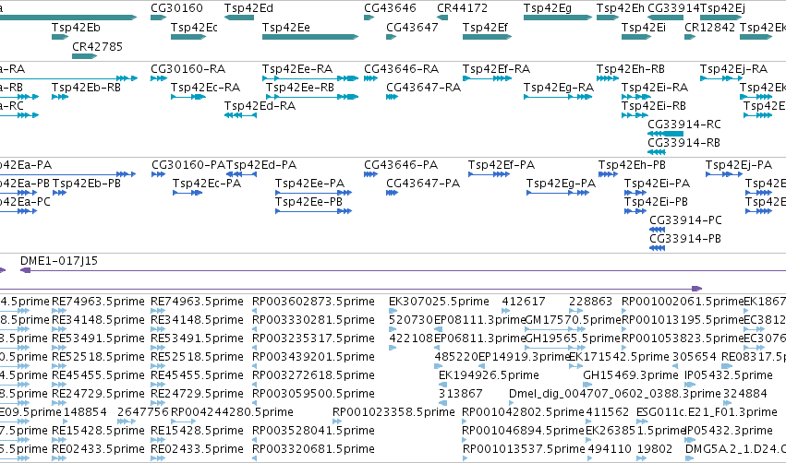
Task: Select the Tsp42Ed-PA protein feature
Action: 242,174
